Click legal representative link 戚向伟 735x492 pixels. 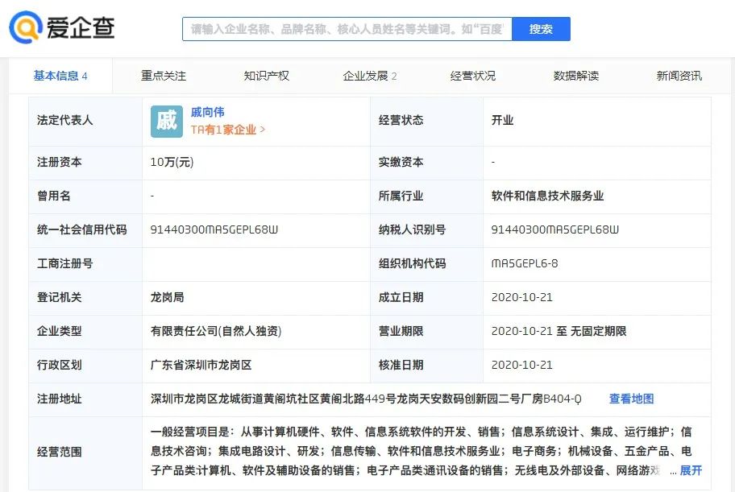[x=209, y=112]
